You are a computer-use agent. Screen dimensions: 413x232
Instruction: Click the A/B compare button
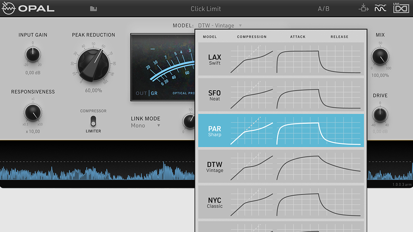tap(323, 9)
